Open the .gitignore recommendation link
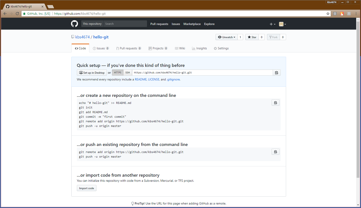This screenshot has height=208, width=361. tap(173, 80)
